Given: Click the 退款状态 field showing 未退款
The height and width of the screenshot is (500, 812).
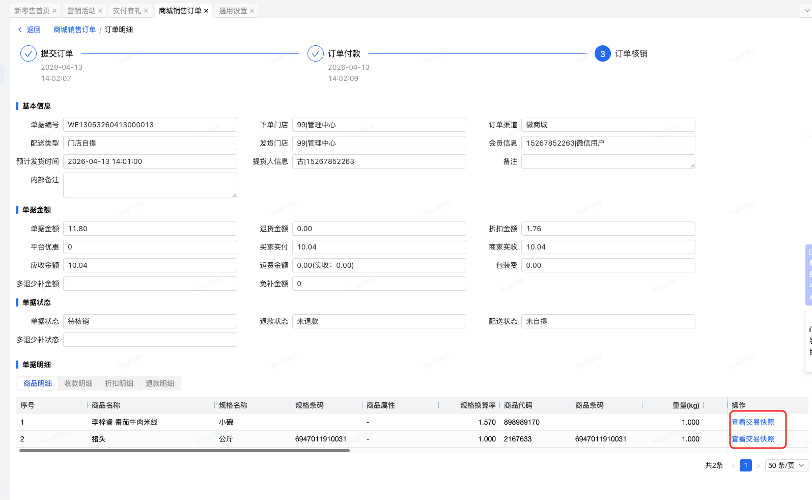Looking at the screenshot, I should 379,321.
